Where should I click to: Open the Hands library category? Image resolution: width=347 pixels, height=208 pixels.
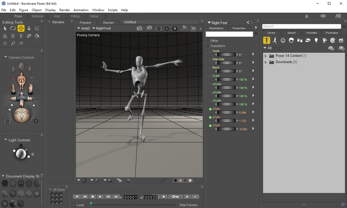pyautogui.click(x=300, y=40)
